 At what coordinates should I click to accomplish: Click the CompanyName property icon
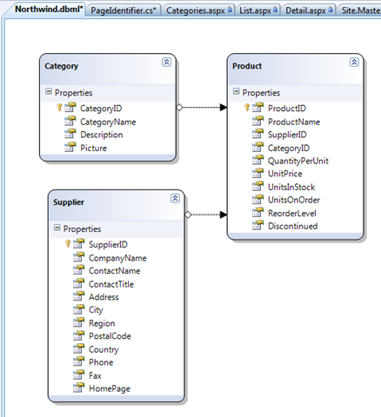[78, 257]
